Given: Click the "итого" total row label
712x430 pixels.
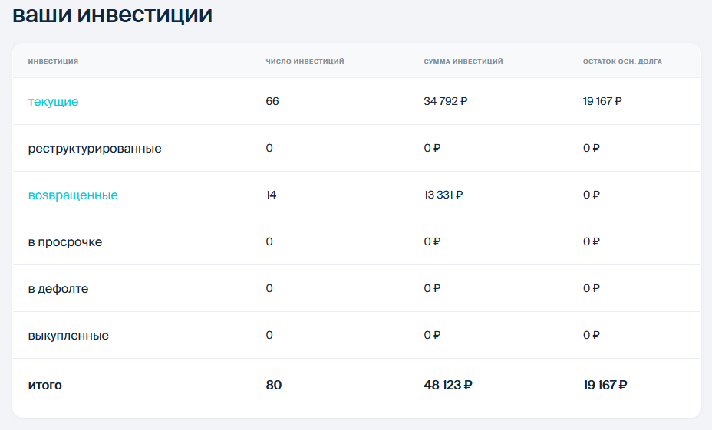Looking at the screenshot, I should (x=45, y=386).
